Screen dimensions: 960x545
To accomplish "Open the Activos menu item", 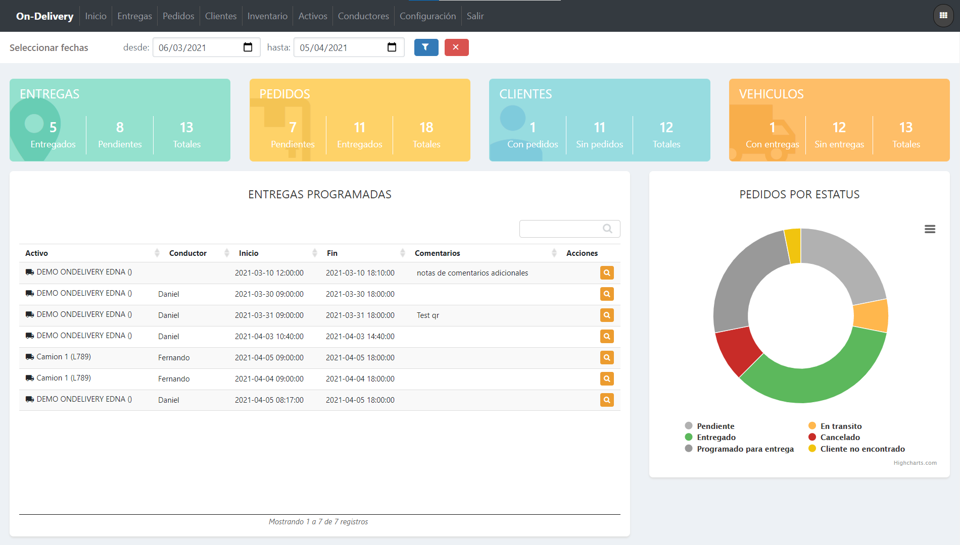I will click(313, 16).
